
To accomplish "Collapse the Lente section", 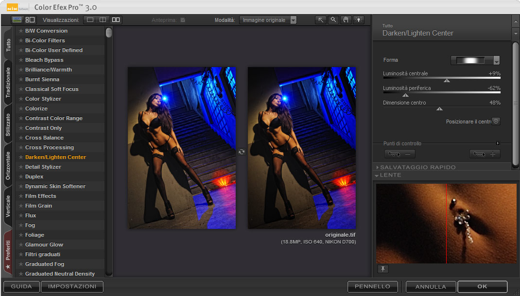I will pos(377,175).
